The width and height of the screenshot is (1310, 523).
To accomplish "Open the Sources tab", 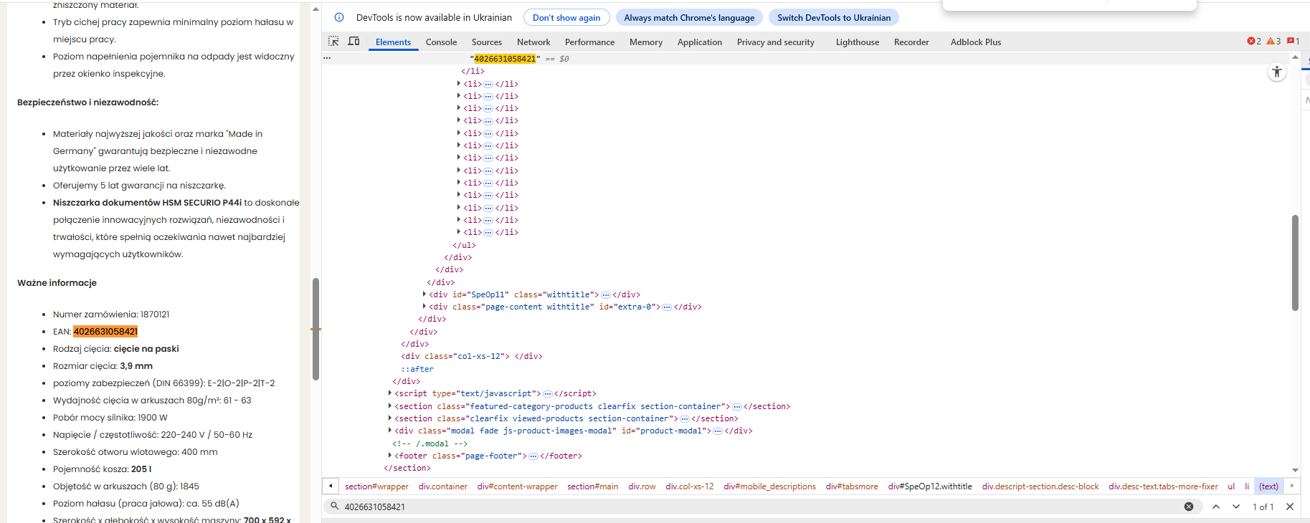I will pyautogui.click(x=487, y=42).
